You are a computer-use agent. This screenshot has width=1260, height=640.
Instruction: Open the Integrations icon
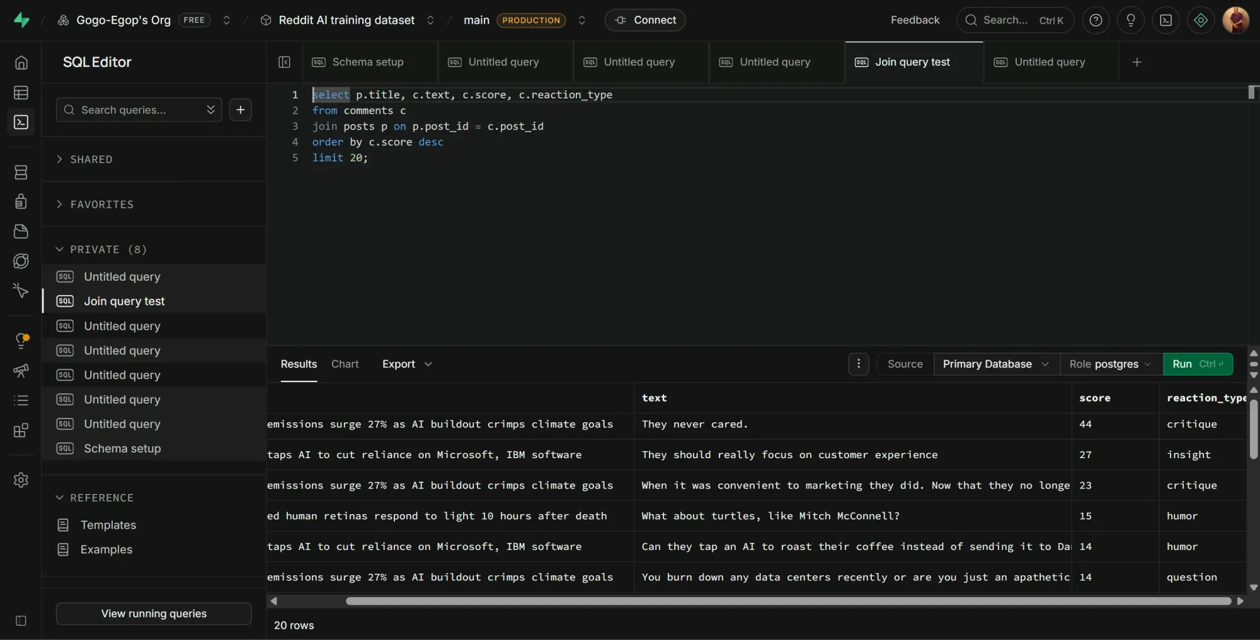(x=21, y=430)
